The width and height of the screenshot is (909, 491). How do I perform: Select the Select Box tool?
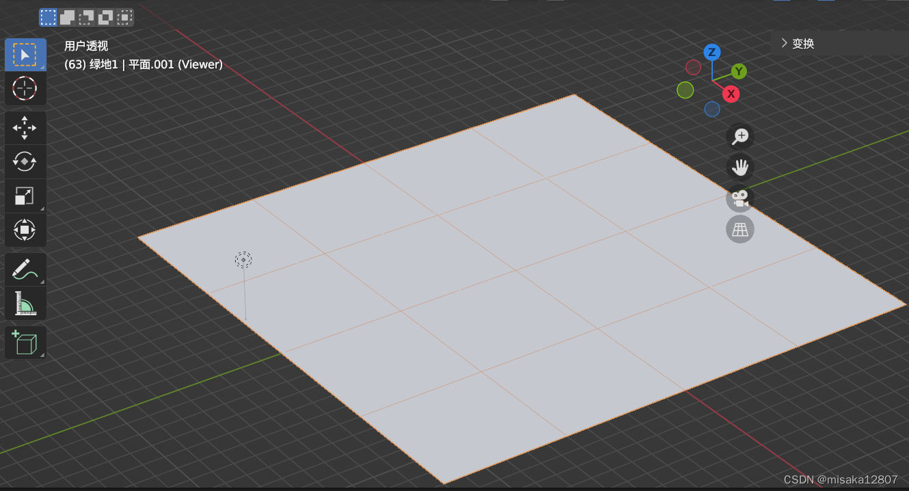coord(25,55)
